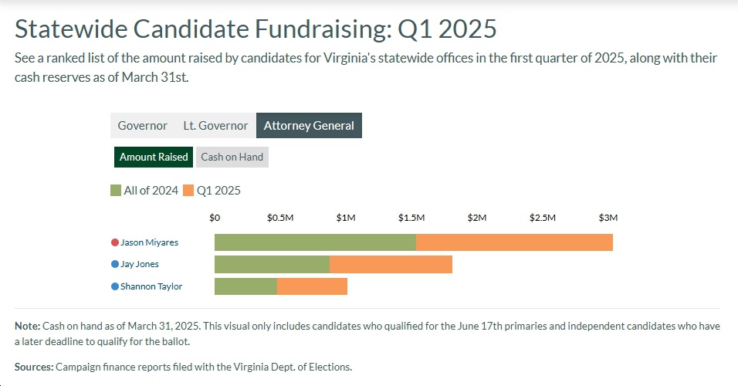Viewport: 738px width, 386px height.
Task: Click Jason Miyares orange Q1 2025 bar segment
Action: [514, 242]
